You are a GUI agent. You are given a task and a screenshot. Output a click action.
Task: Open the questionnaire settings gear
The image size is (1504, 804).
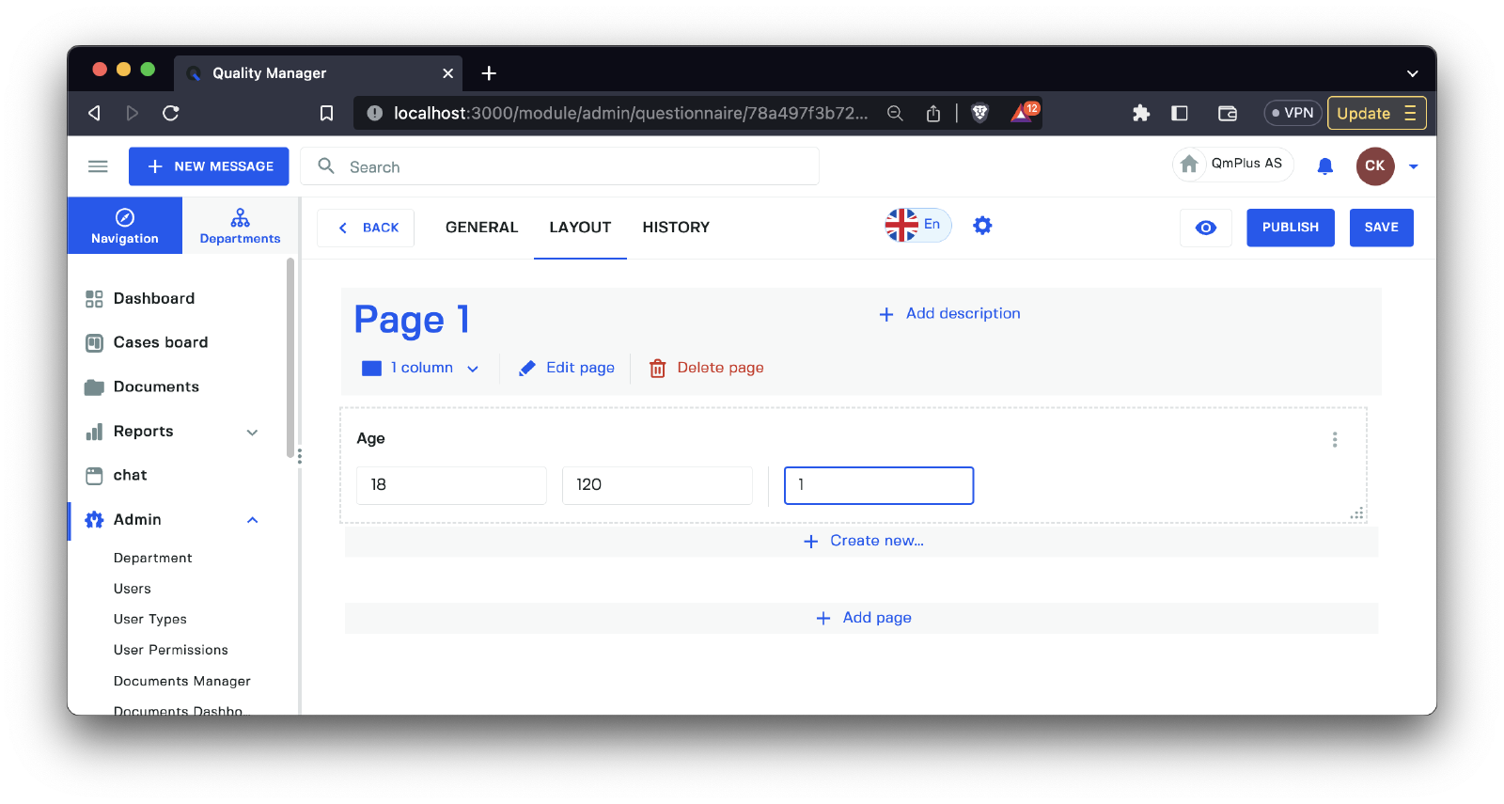click(x=982, y=226)
